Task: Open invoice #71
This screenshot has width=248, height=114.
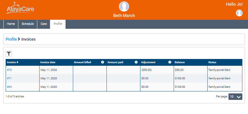Action: pos(9,78)
